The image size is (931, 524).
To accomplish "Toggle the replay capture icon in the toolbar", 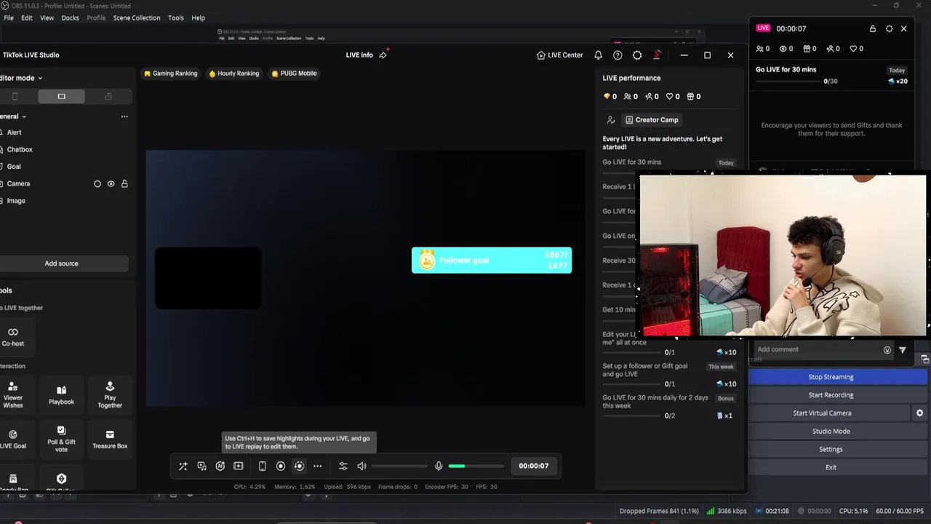I will (x=299, y=466).
